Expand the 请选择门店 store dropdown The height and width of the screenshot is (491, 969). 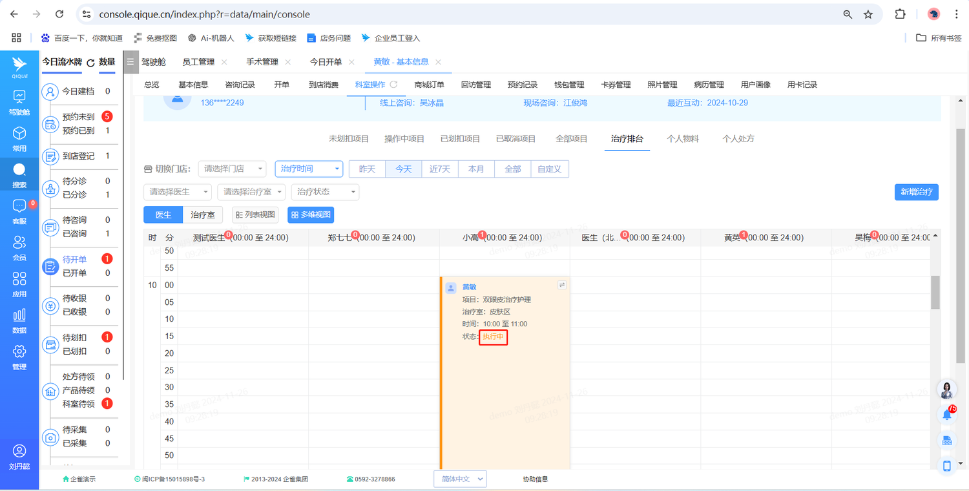click(232, 169)
